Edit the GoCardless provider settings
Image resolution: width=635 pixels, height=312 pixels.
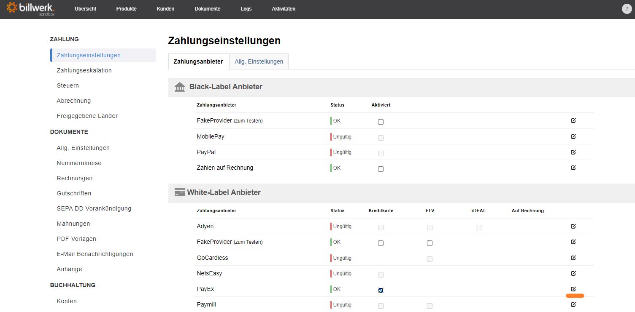573,258
